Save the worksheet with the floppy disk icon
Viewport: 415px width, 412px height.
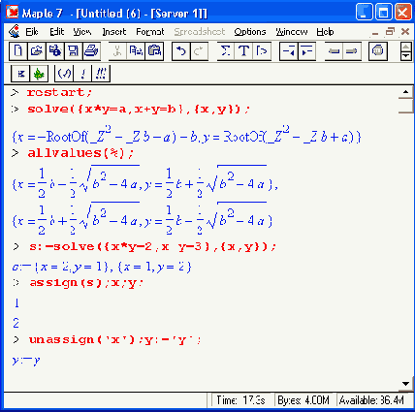(74, 51)
